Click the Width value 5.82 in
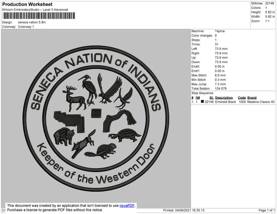The width and height of the screenshot is (277, 214). 270,17
